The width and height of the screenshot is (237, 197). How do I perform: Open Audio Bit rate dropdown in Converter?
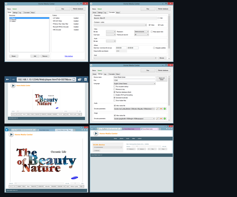[111, 41]
